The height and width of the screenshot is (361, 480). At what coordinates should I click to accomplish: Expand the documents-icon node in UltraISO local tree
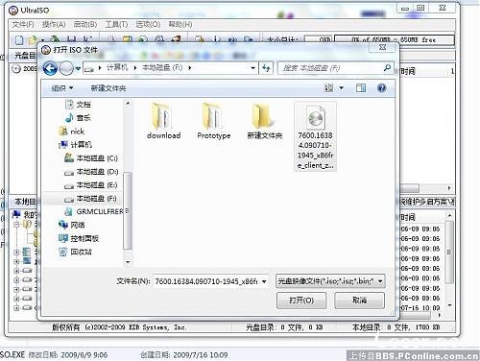tap(16, 253)
